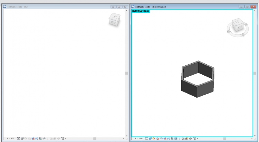
Task: Click the 临时隐藏/隔离 label in the right view
Action: (141, 11)
